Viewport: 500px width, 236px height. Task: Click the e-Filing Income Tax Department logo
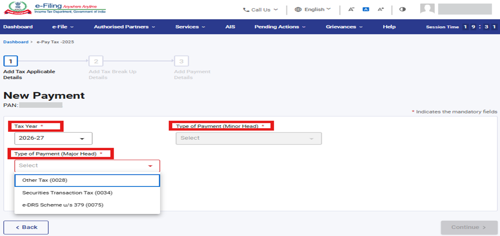coord(55,9)
